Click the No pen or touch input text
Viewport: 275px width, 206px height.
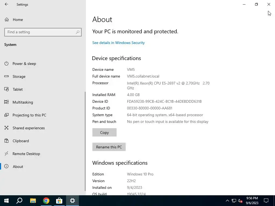168,122
